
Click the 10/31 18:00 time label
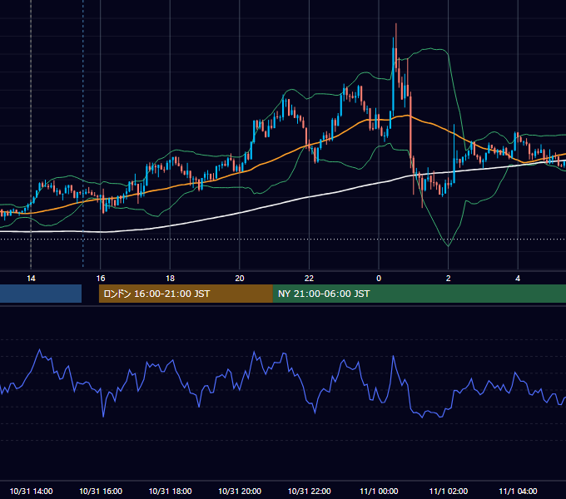click(170, 491)
